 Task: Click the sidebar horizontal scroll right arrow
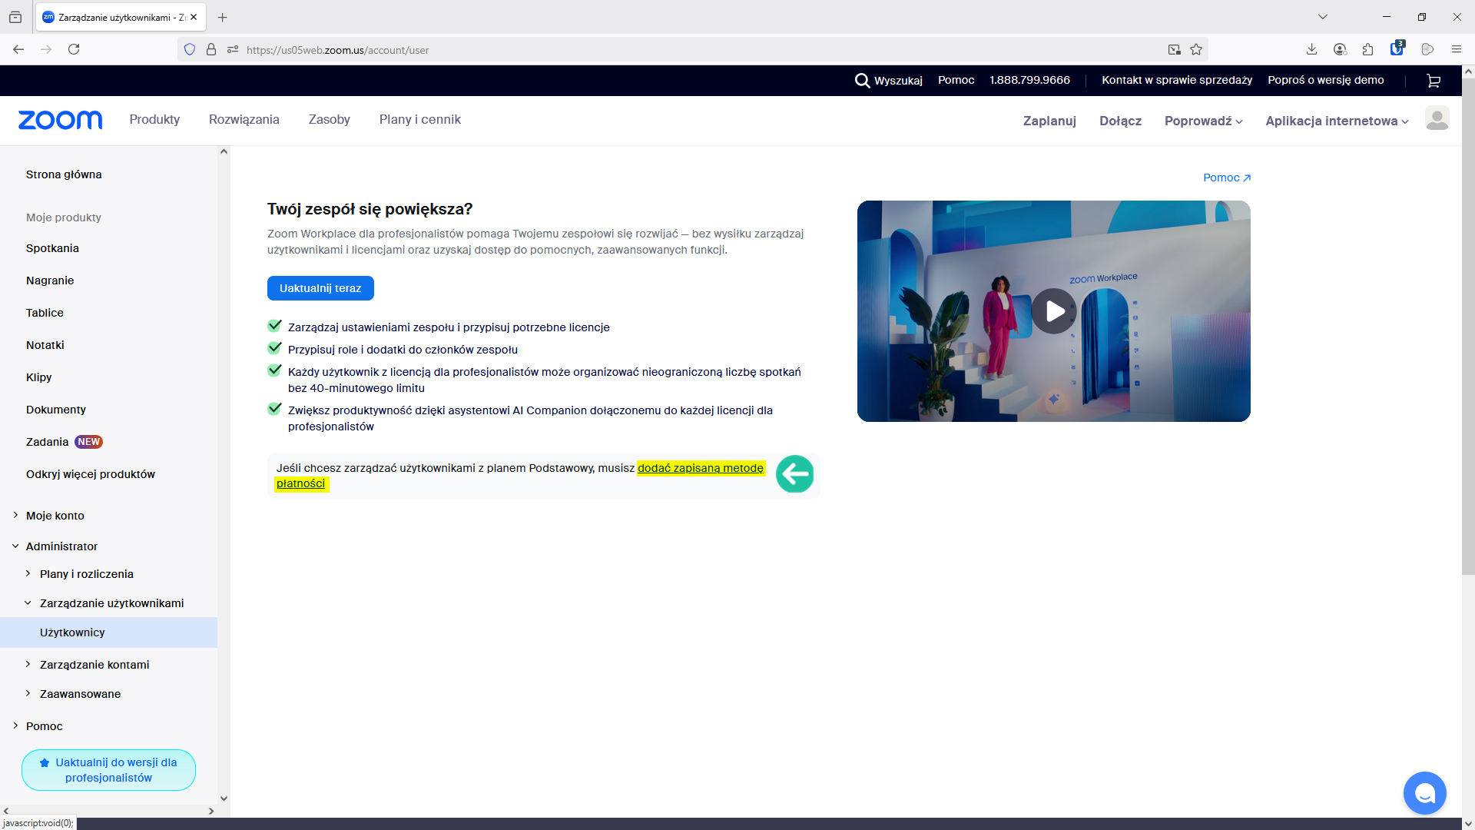[211, 811]
